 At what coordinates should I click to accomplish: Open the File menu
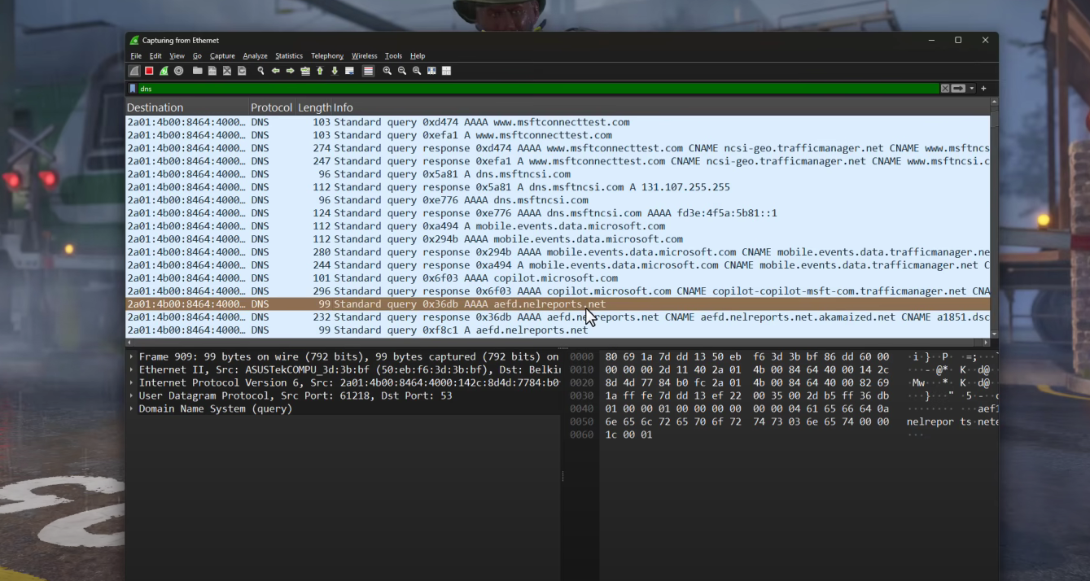(x=136, y=56)
